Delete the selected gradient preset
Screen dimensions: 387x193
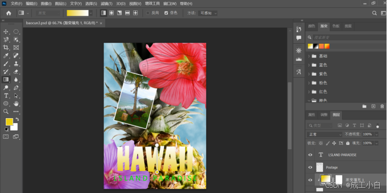click(x=382, y=106)
